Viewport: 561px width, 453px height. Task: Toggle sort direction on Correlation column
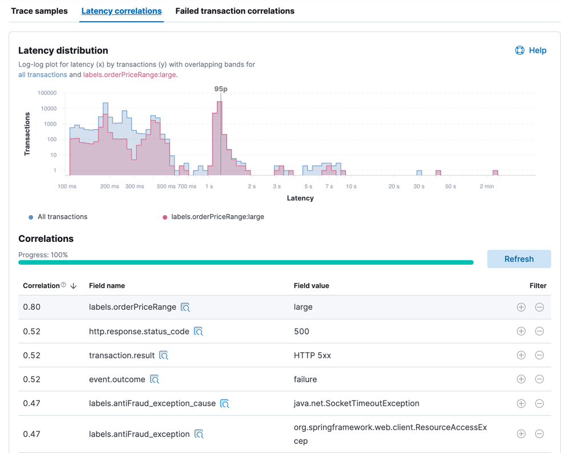(75, 285)
